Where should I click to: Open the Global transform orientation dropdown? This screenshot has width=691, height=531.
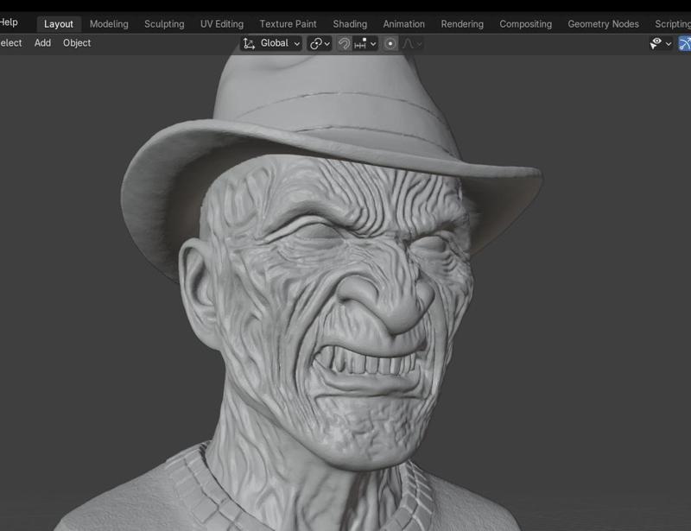pyautogui.click(x=275, y=42)
